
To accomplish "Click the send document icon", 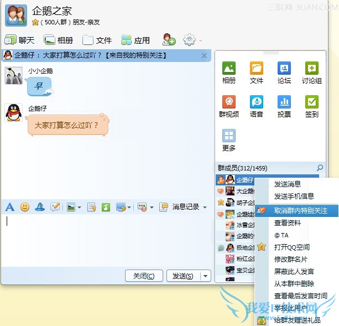I will (x=92, y=207).
